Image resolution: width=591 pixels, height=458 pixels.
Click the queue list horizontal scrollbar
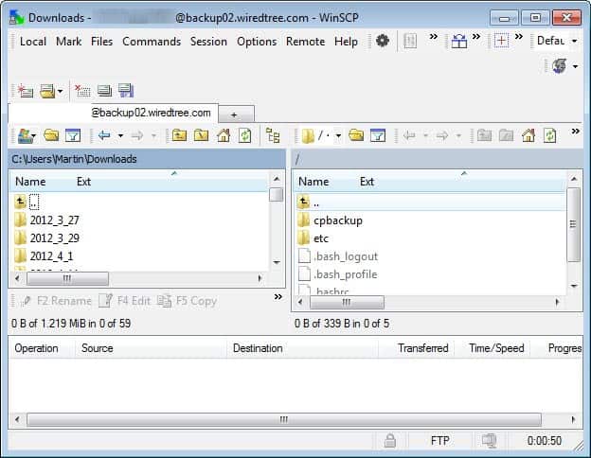point(284,419)
